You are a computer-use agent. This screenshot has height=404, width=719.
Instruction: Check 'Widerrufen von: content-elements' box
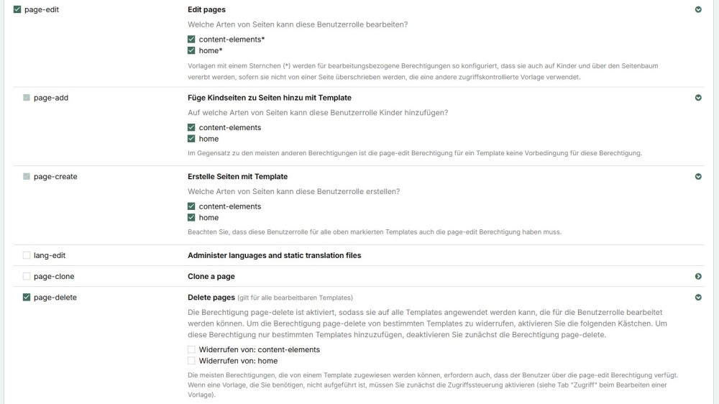[191, 350]
